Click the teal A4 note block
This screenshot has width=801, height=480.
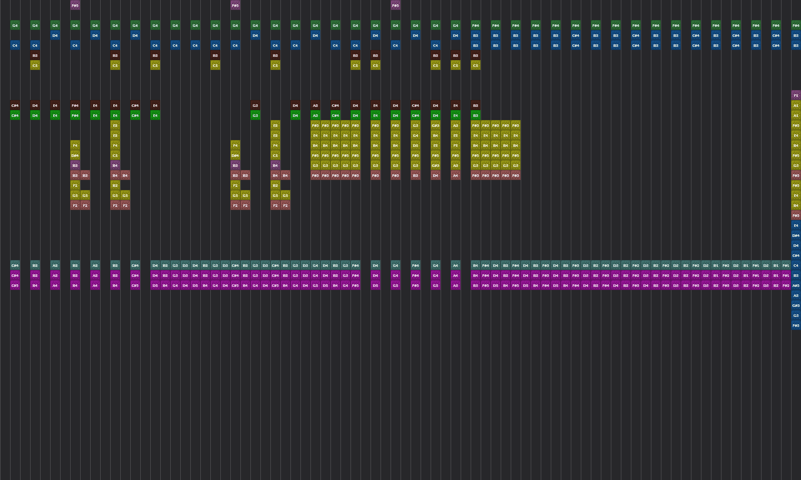[456, 265]
